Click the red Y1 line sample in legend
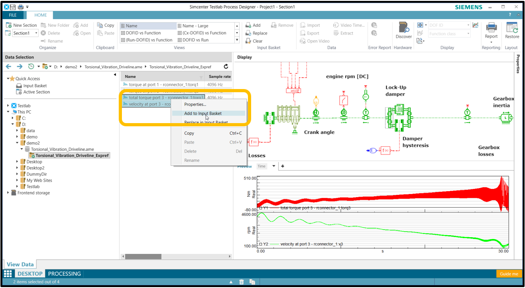 (x=273, y=208)
